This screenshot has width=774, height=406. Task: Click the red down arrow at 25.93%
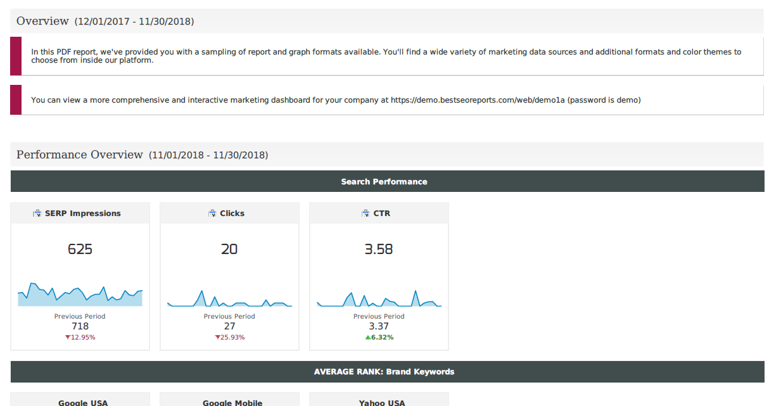click(x=217, y=338)
